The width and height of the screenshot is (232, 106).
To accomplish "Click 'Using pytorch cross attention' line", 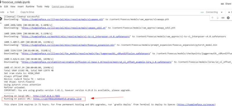I will (x=22, y=85).
